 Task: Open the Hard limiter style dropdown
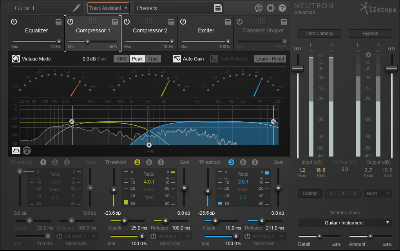[x=378, y=194]
